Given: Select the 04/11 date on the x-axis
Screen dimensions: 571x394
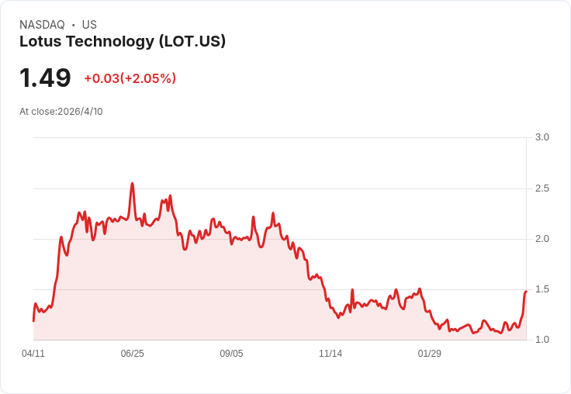Looking at the screenshot, I should pos(33,354).
